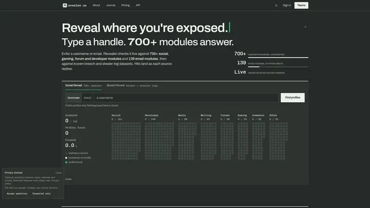Viewport: 370px width, 208px height.
Task: Click the Commerce category heading
Action: pyautogui.click(x=258, y=115)
